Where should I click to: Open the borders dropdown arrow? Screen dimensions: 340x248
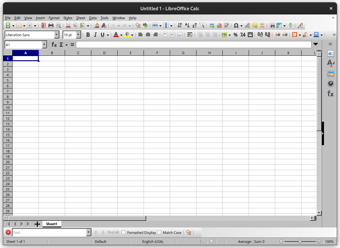coord(300,34)
